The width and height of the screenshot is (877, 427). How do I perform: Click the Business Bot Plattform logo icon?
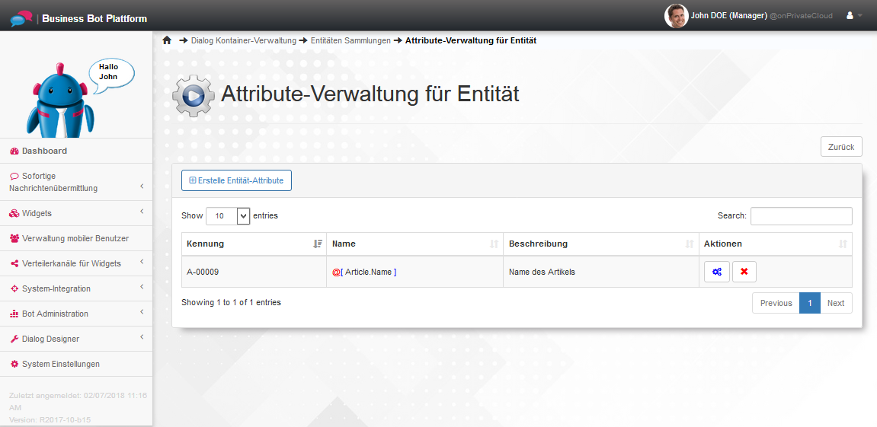(x=21, y=18)
